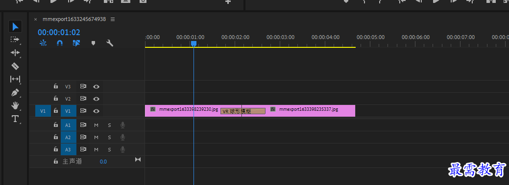The width and height of the screenshot is (509, 185).
Task: Solo the A2 audio track
Action: coord(109,138)
